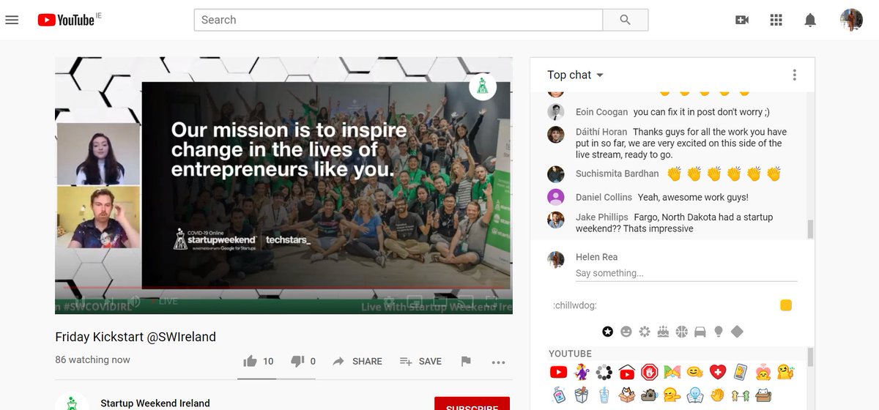This screenshot has width=879, height=410.
Task: Select the birthday cake emoji category
Action: pos(663,332)
